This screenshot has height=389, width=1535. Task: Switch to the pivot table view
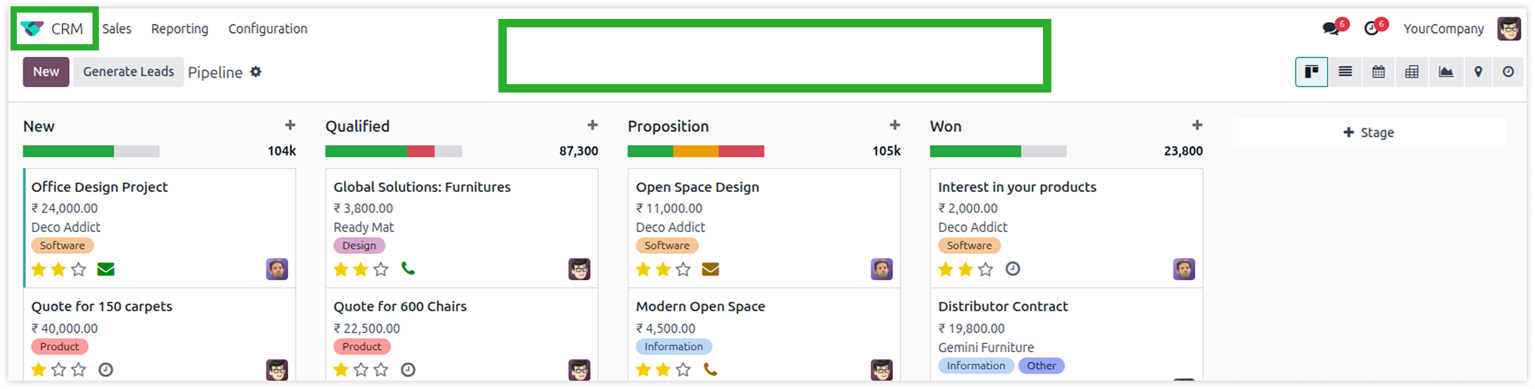coord(1411,72)
